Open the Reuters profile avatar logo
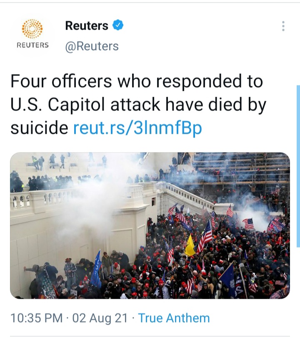Image resolution: width=300 pixels, height=340 pixels. [x=32, y=34]
